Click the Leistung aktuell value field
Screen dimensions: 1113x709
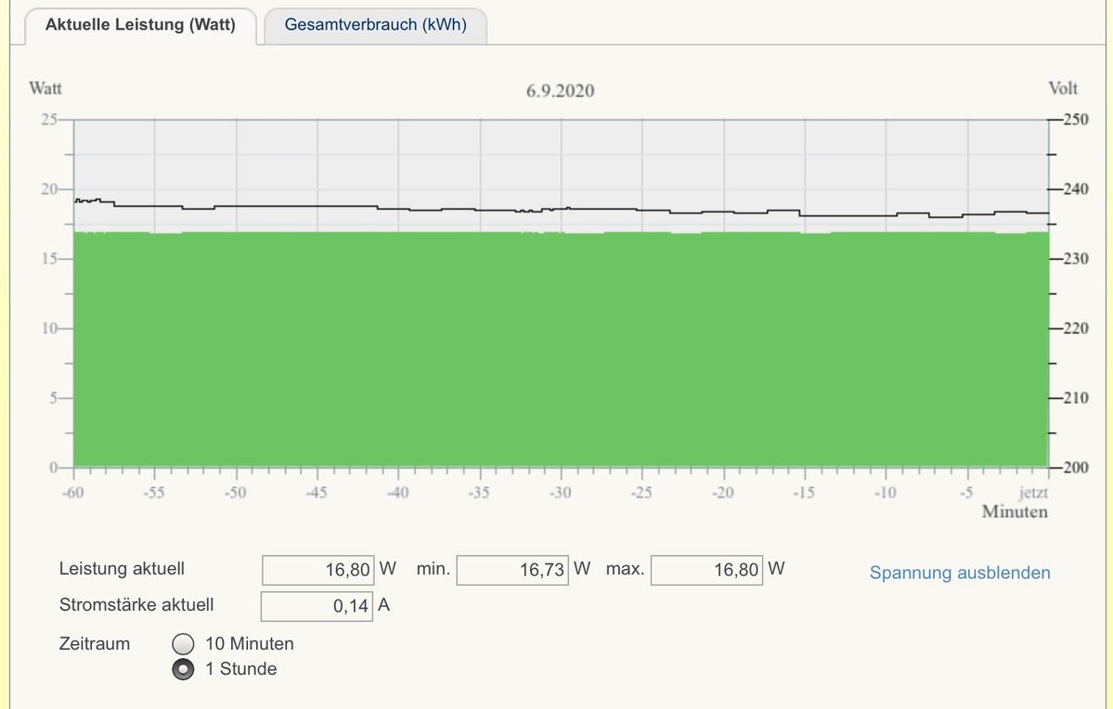[x=318, y=570]
